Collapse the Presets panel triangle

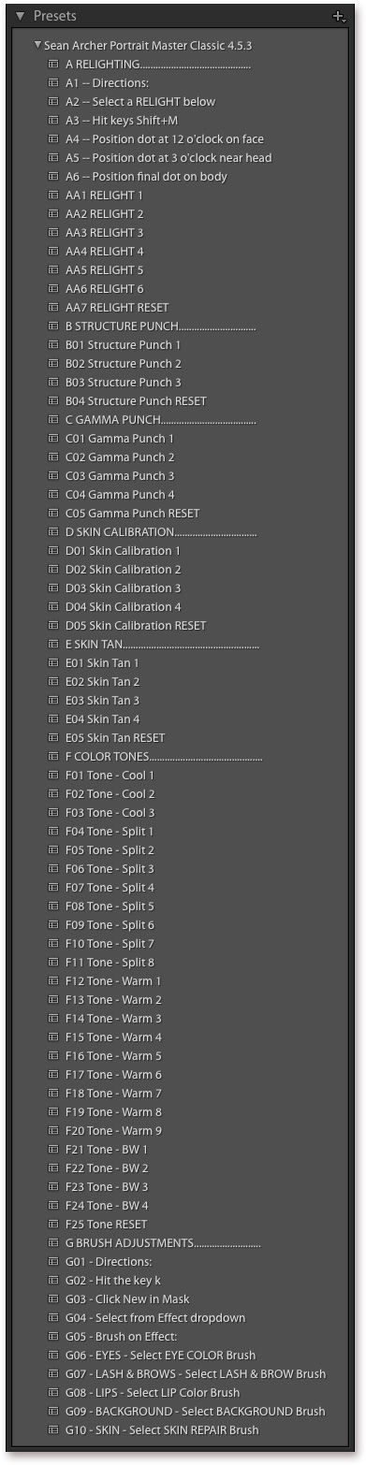20,16
